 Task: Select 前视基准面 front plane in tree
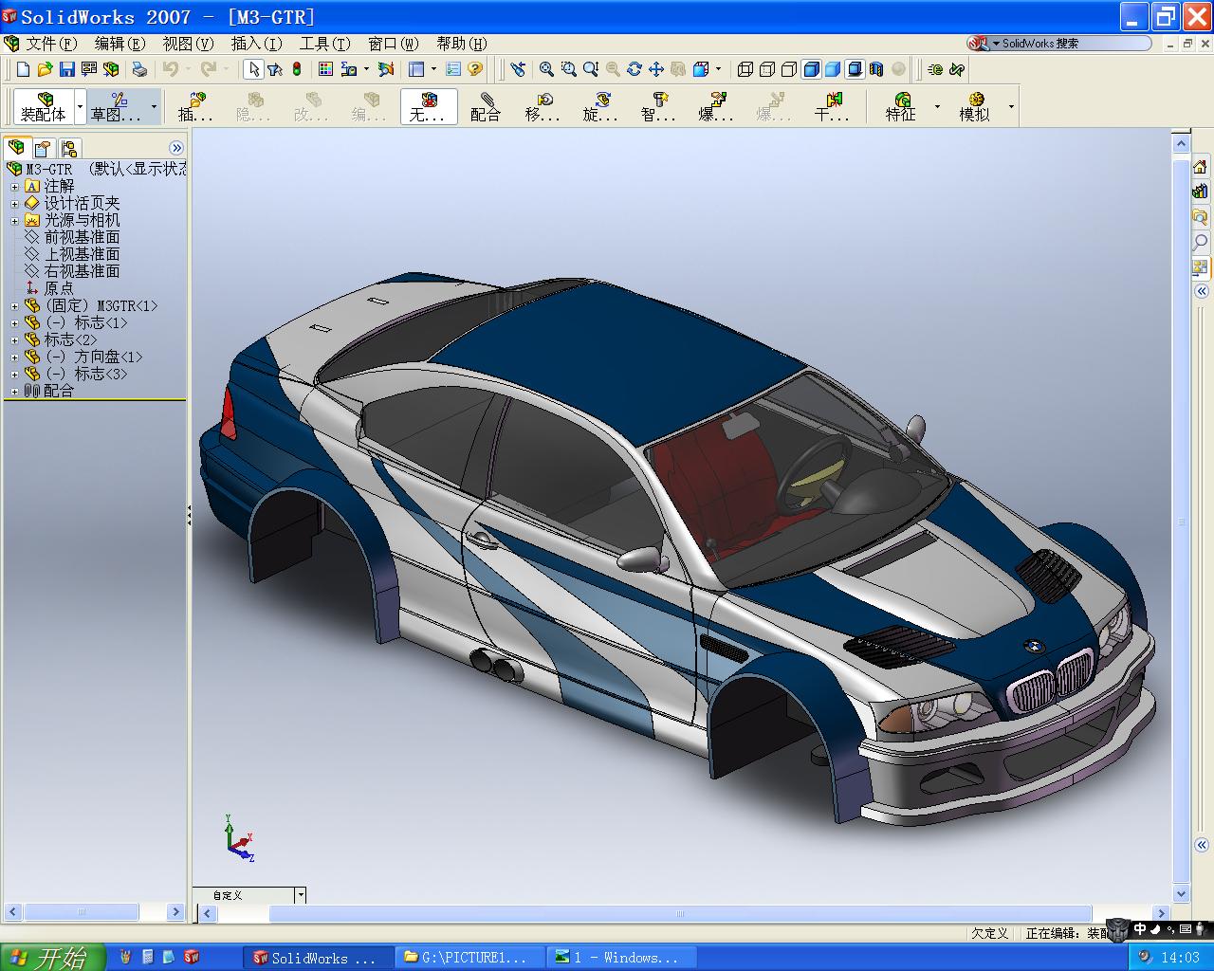tap(82, 237)
